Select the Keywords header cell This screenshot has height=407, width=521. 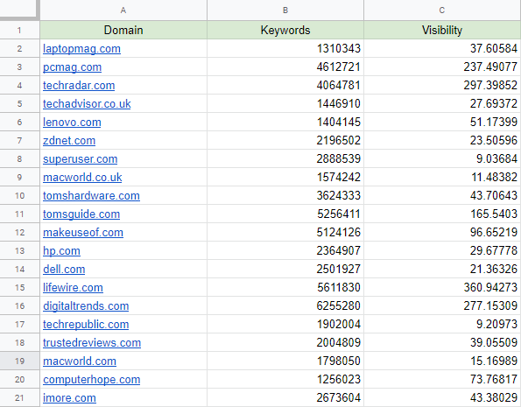click(285, 31)
